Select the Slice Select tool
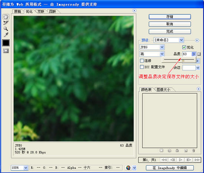The height and width of the screenshot is (173, 204). click(x=6, y=23)
